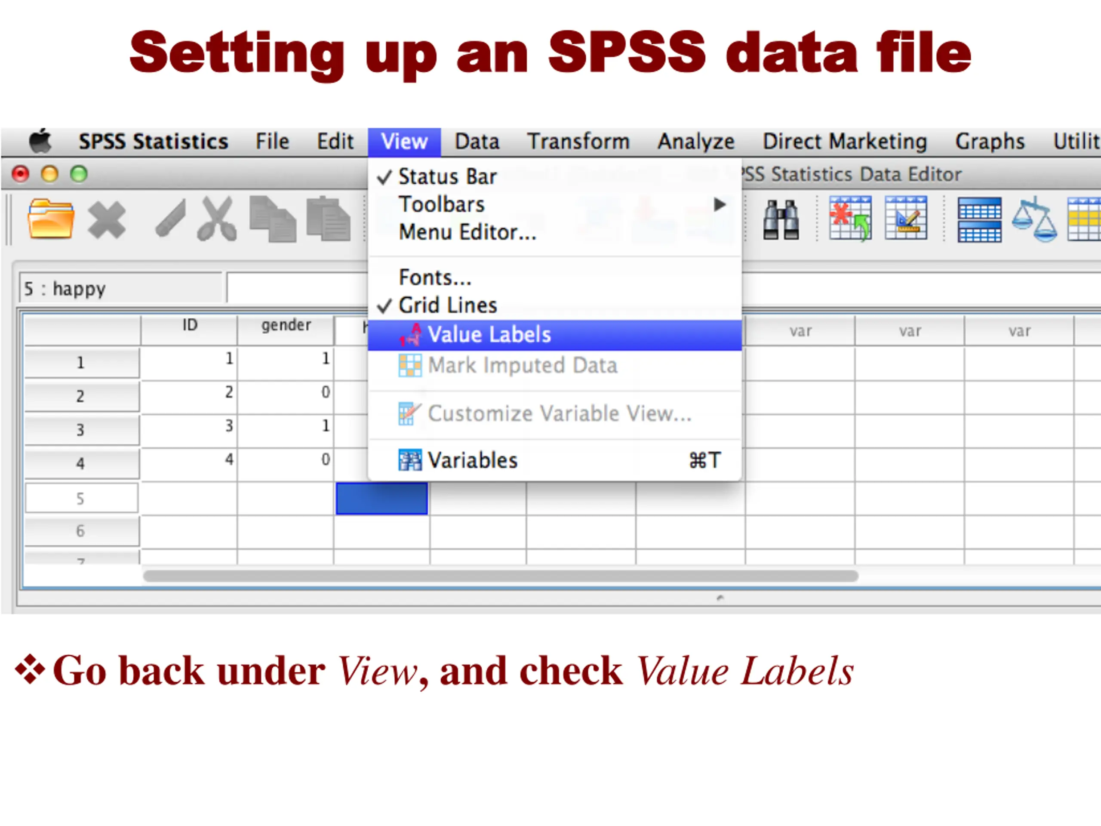Select row 3 header

[82, 430]
